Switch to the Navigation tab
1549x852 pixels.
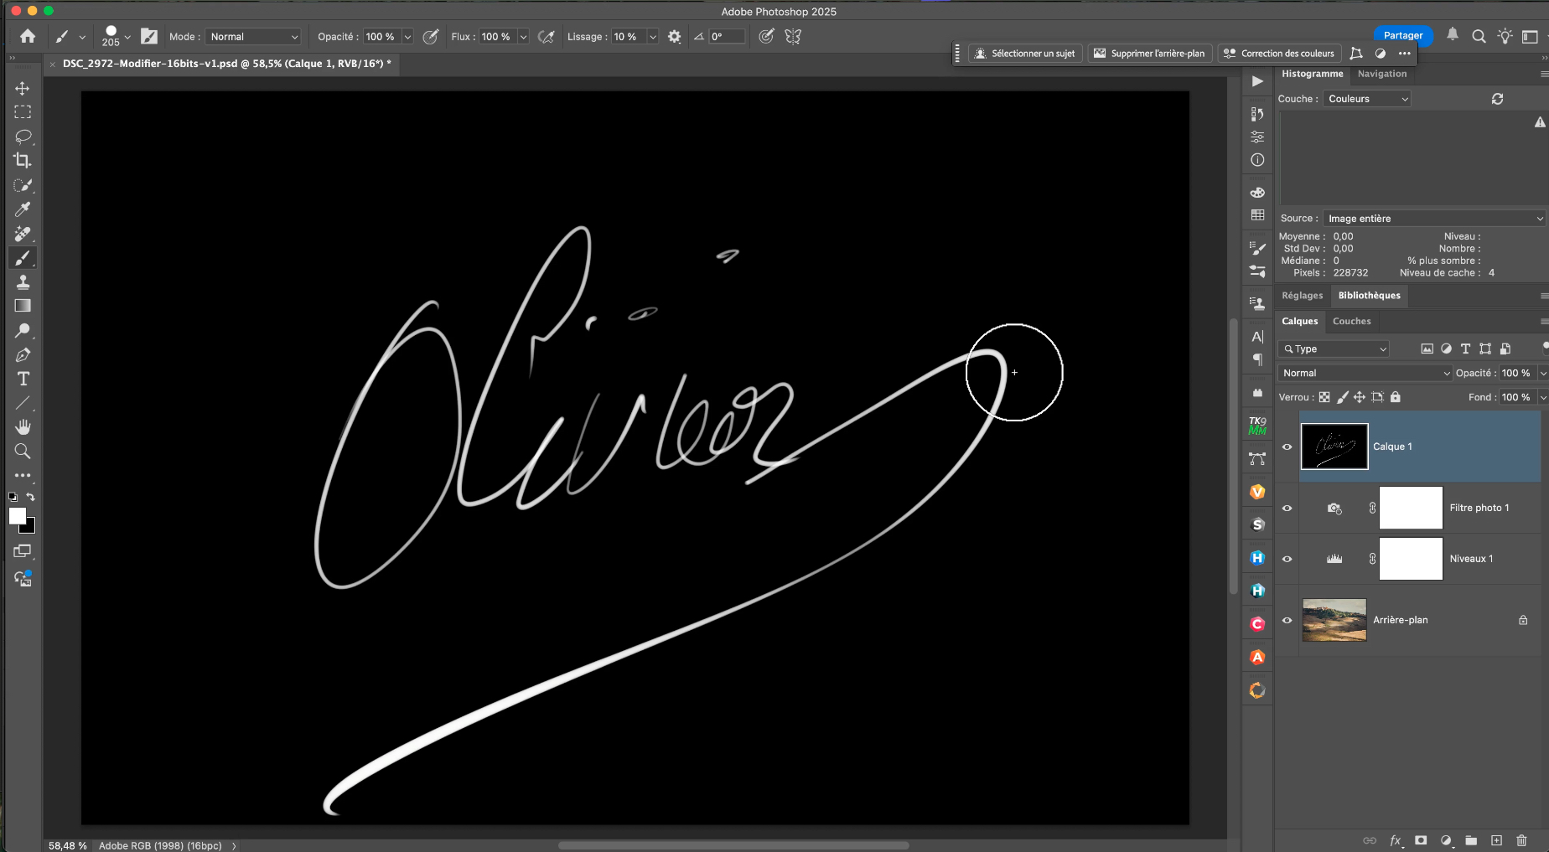(1382, 74)
